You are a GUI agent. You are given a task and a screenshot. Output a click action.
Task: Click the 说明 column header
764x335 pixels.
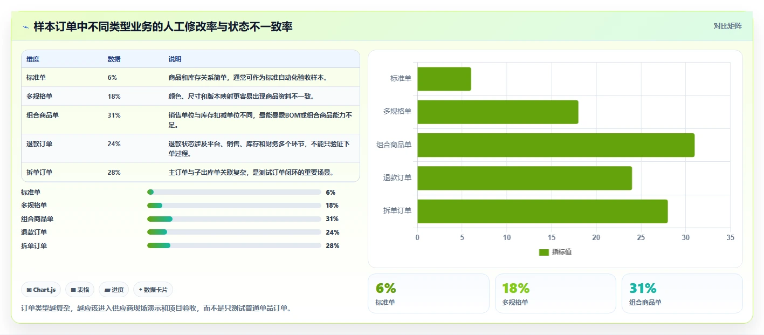pyautogui.click(x=175, y=59)
